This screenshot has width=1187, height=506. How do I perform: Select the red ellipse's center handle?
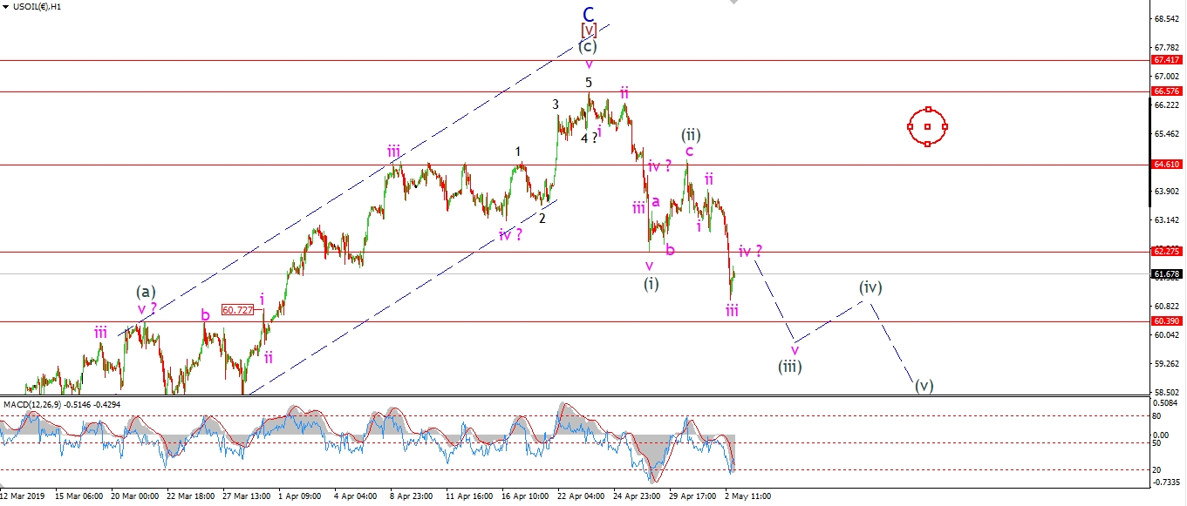point(927,126)
